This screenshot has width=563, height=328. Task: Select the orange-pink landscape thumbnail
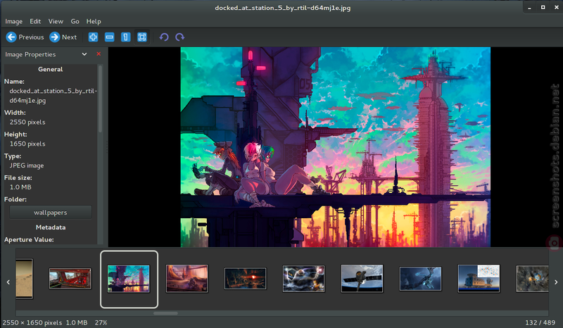coord(186,279)
